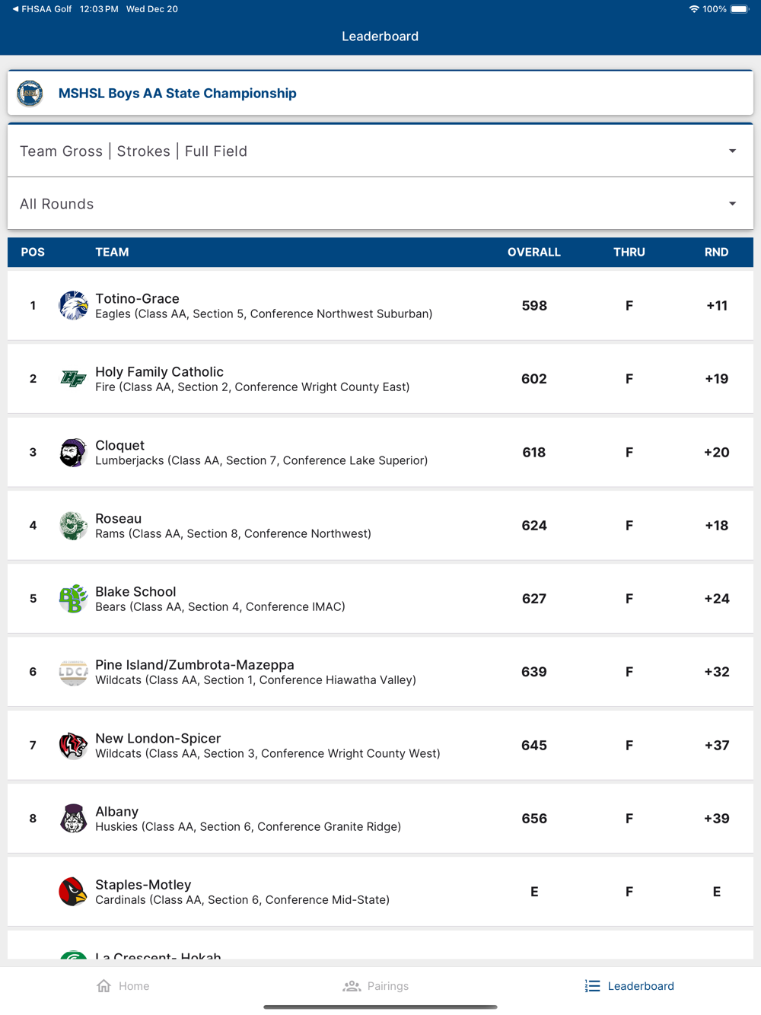The height and width of the screenshot is (1015, 761).
Task: Open Totino-Grace's 598 overall score
Action: 534,306
